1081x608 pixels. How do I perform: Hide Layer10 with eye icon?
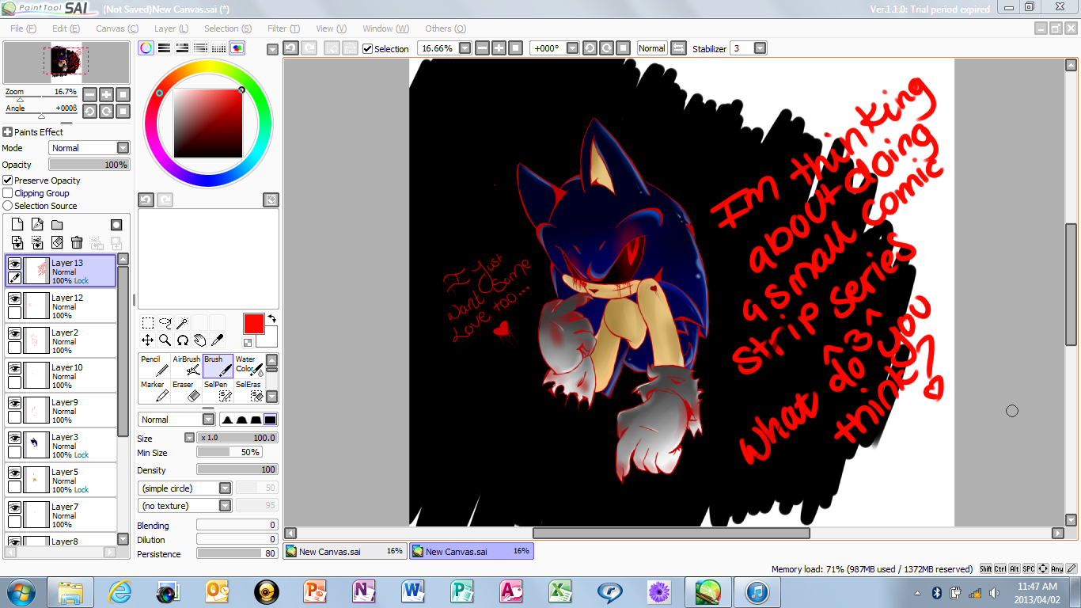point(14,368)
